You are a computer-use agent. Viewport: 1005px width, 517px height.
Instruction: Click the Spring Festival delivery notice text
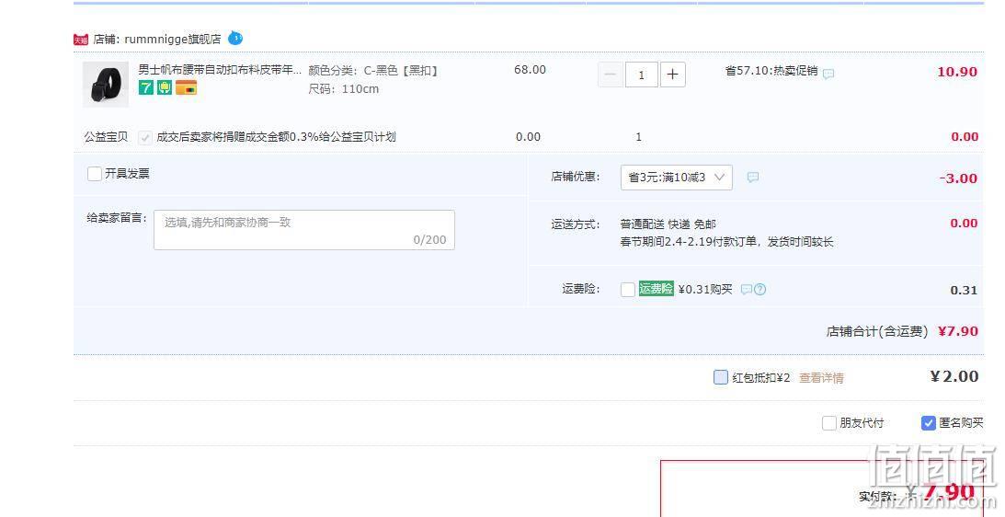point(726,242)
